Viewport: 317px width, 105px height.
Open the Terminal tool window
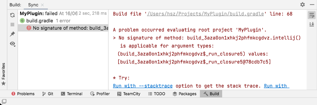coord(72,94)
